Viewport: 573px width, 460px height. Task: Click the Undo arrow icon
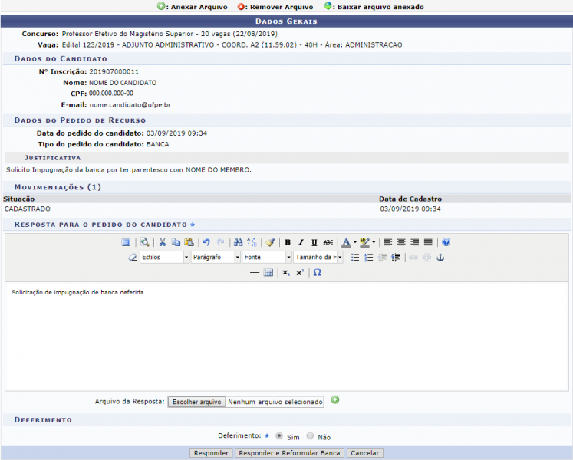(x=206, y=242)
